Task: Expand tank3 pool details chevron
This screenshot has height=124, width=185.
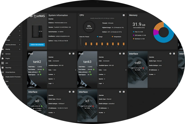Action: (x=126, y=70)
